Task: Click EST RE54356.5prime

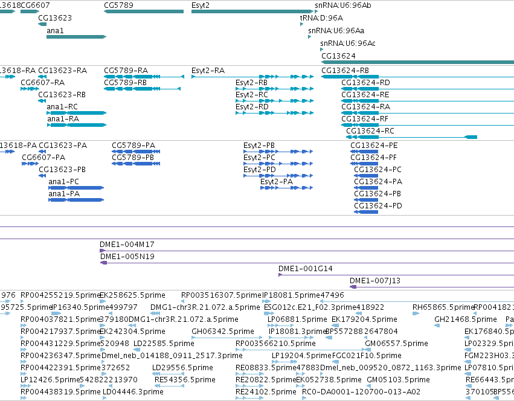Action: 185,380
